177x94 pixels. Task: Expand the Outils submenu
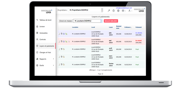(54, 65)
